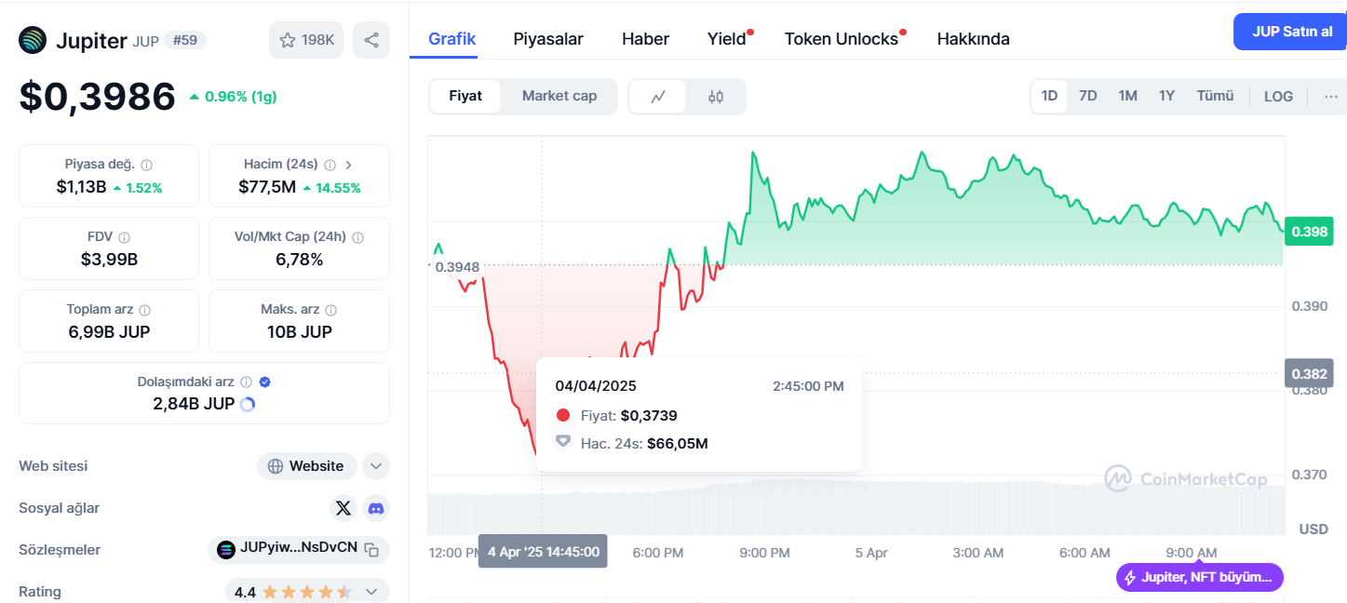
Task: Click the lightning icon on purple badge
Action: (1130, 577)
